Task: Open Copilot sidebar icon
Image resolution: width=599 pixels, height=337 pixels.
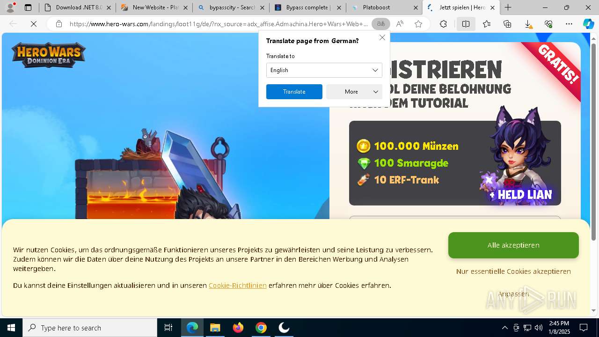Action: click(x=588, y=24)
